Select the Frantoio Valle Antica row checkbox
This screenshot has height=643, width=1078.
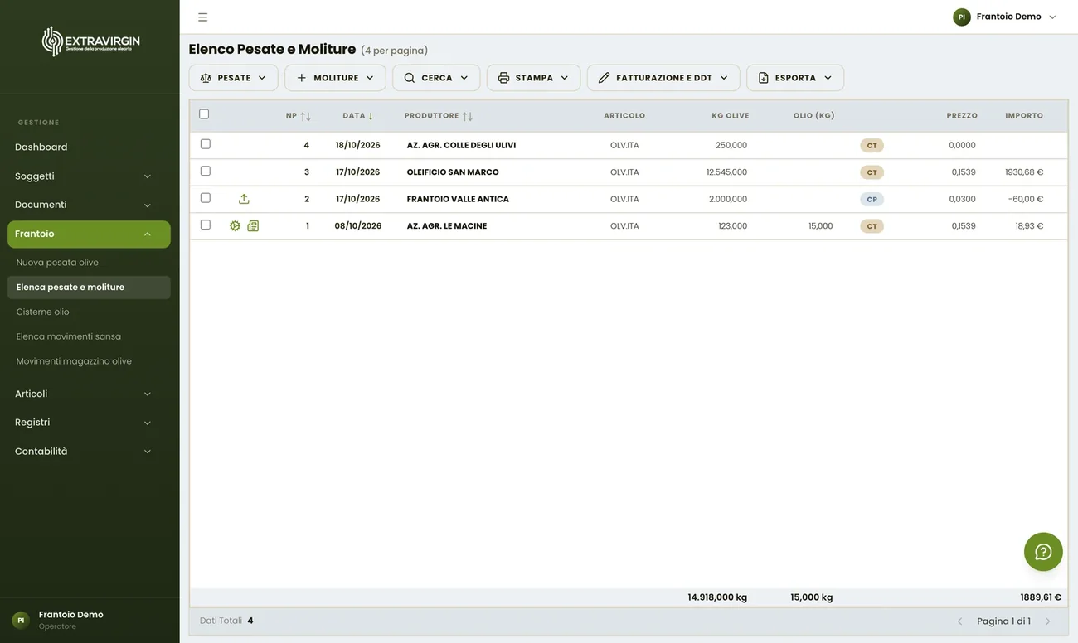coord(206,198)
